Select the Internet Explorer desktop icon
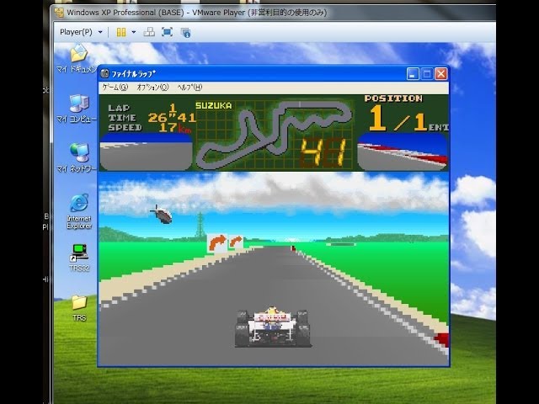Viewport: 539px width, 404px height. click(x=79, y=211)
